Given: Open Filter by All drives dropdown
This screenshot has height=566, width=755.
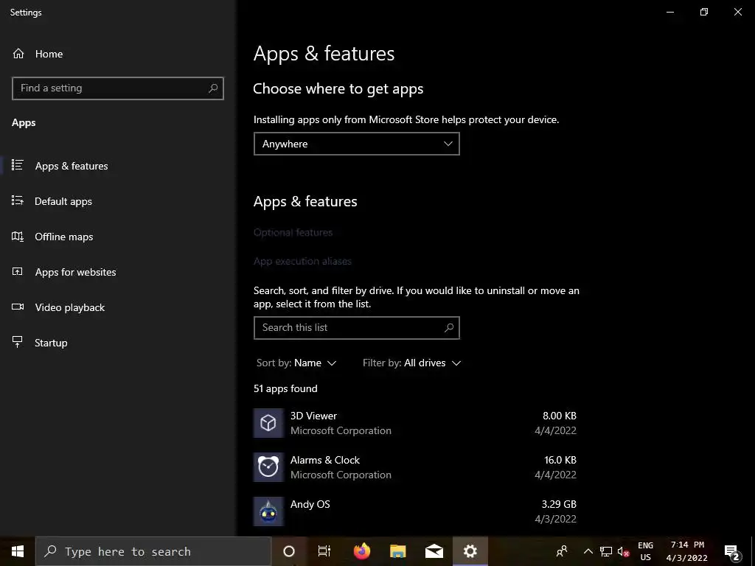Looking at the screenshot, I should pos(411,363).
